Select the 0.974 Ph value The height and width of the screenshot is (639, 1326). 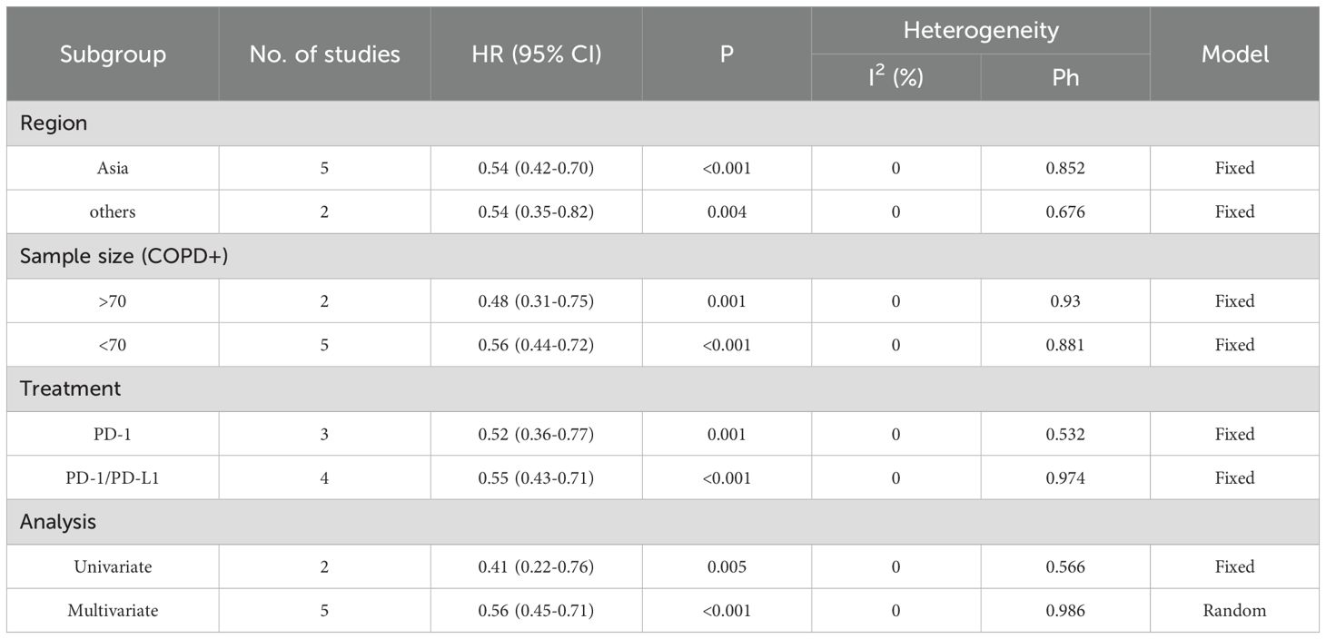(x=1065, y=478)
